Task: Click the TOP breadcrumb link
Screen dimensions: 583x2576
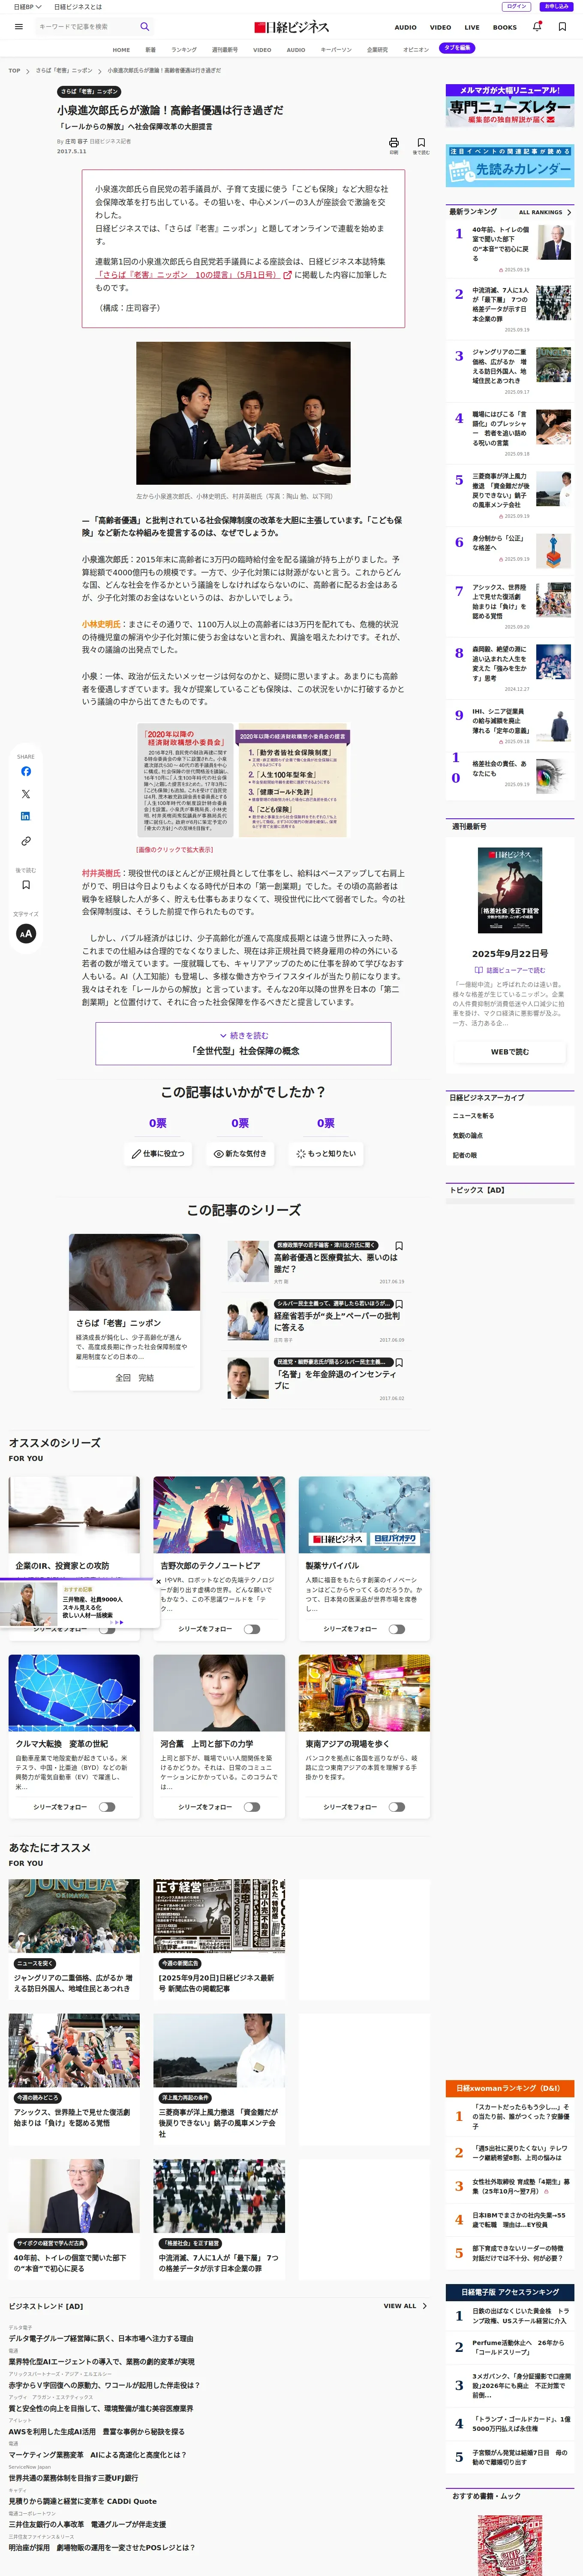Action: point(14,71)
